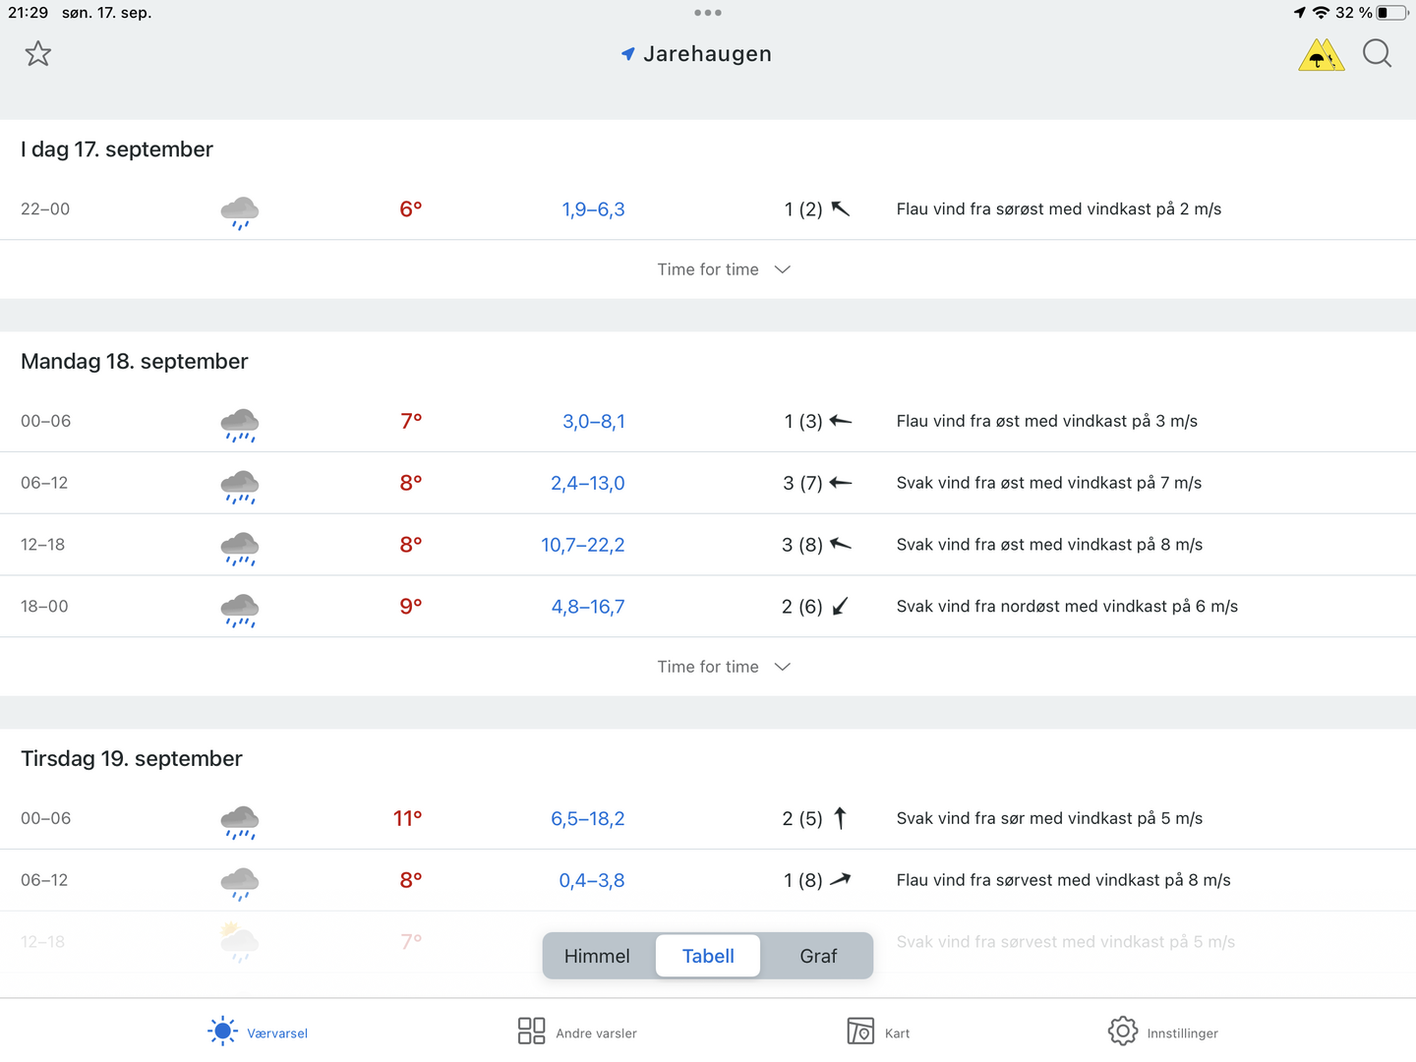Image resolution: width=1416 pixels, height=1062 pixels.
Task: Open Innstillinger settings gear
Action: (x=1123, y=1032)
